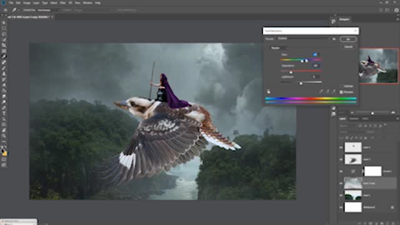Switch to the Channels tab
The image size is (400, 225).
[354, 119]
